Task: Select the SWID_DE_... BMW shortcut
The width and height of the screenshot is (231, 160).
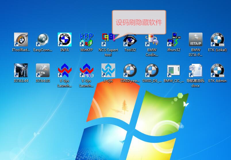Action: (x=152, y=71)
